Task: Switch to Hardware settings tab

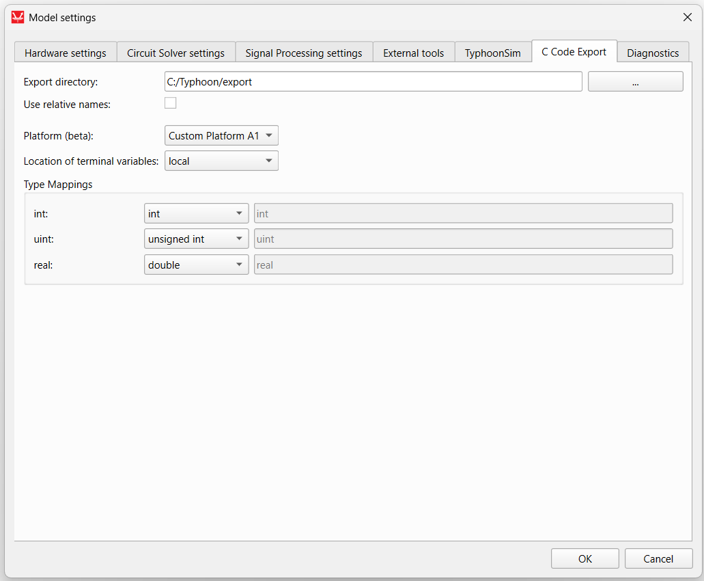Action: 66,53
